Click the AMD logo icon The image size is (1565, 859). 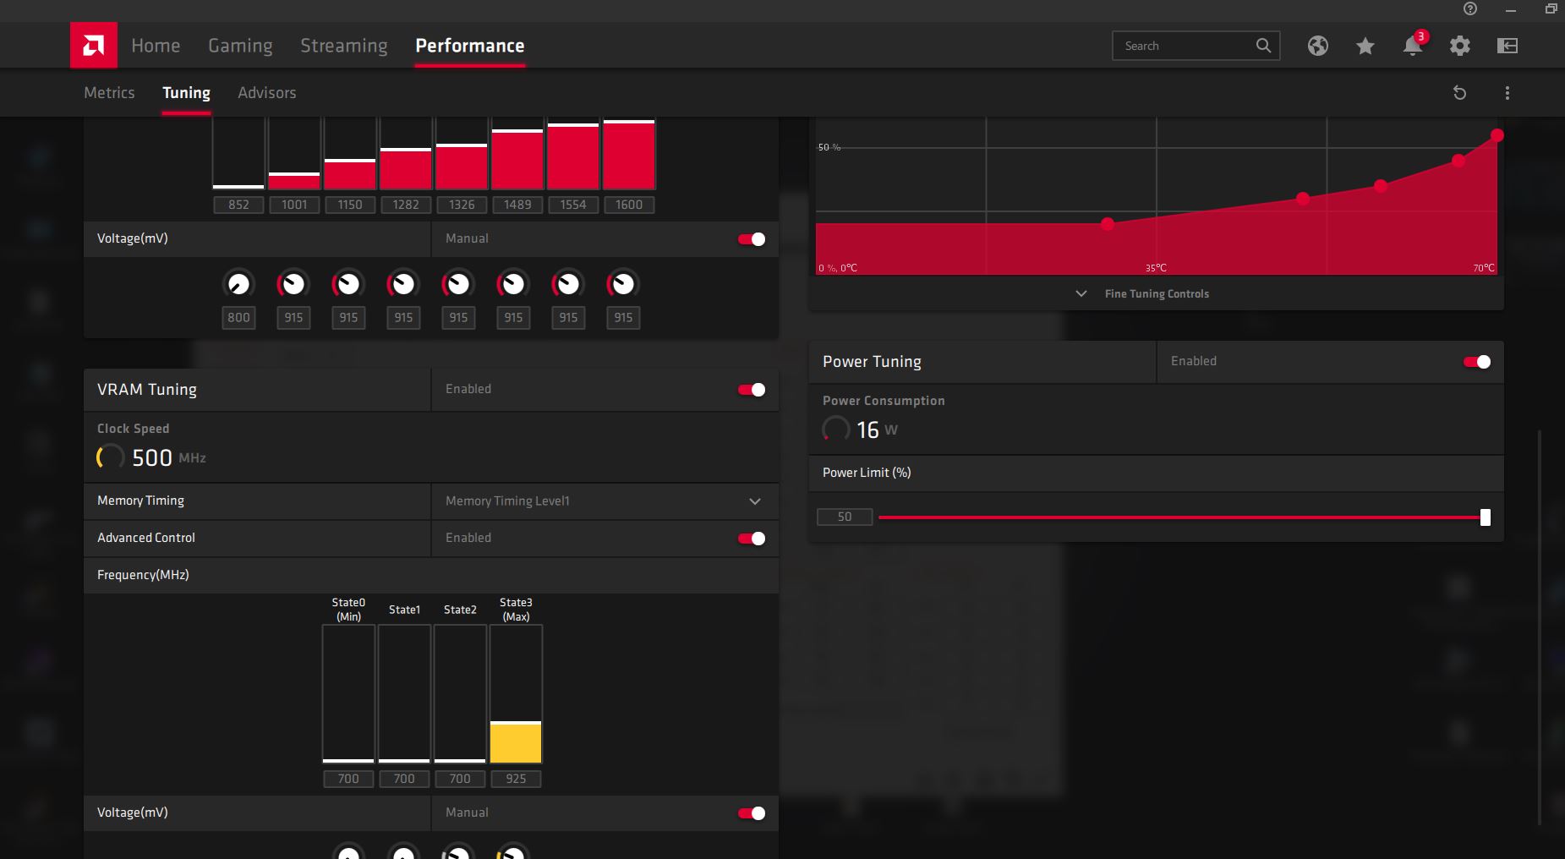tap(93, 45)
